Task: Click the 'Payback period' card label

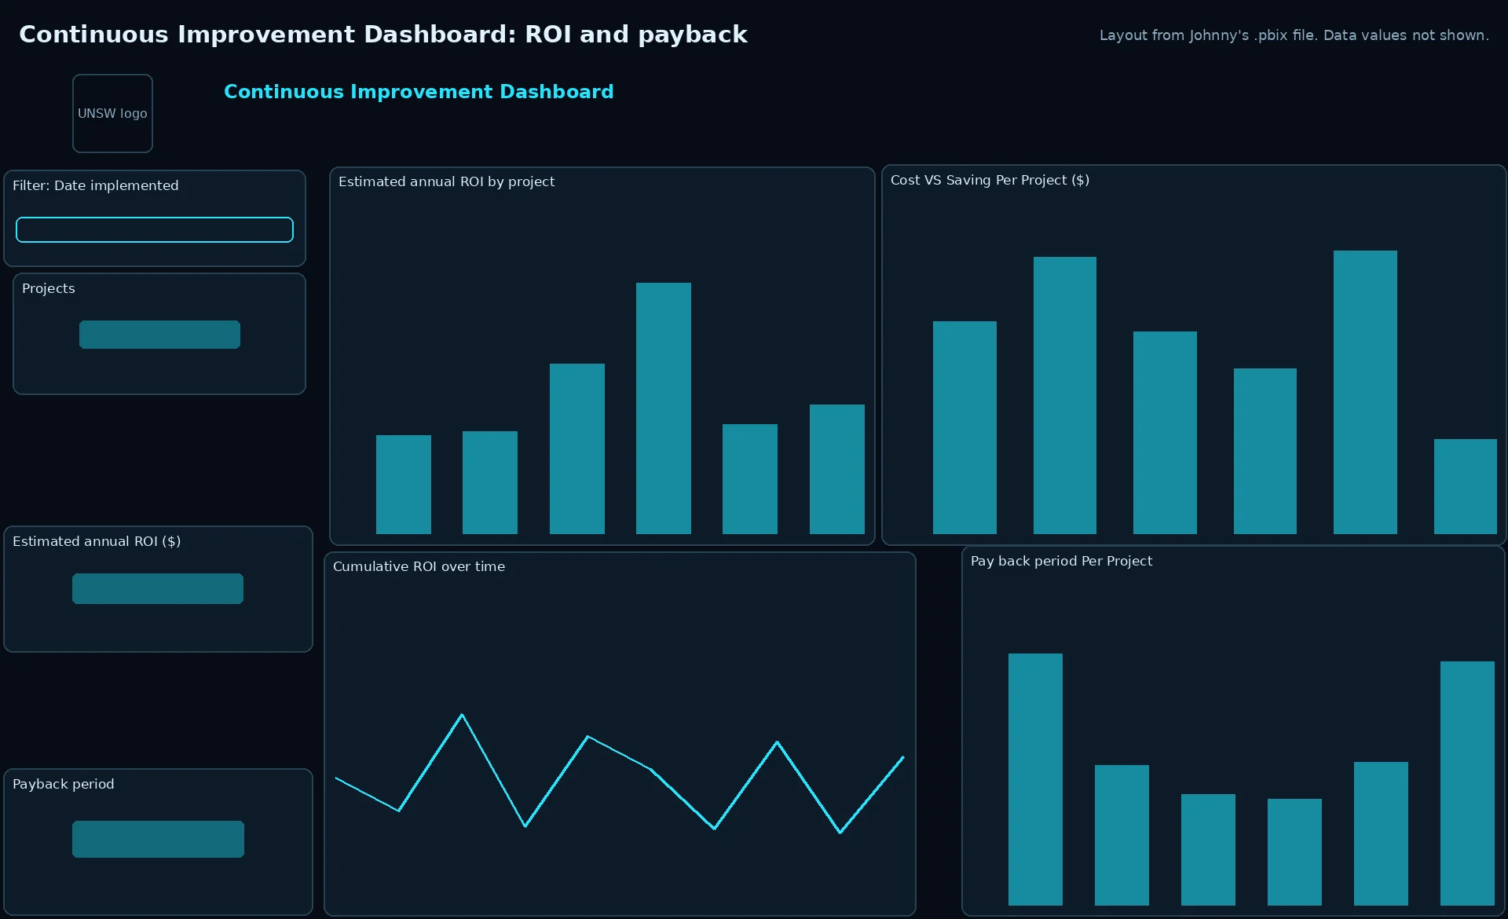Action: 64,784
